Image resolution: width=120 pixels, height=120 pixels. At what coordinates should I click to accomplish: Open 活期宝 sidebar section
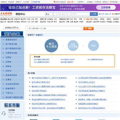(12, 57)
